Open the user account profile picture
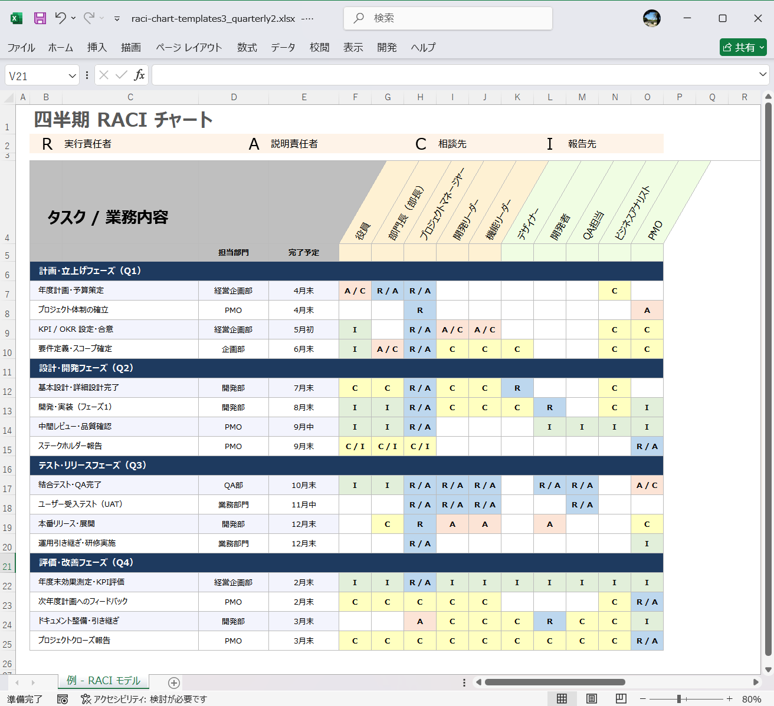774x706 pixels. coord(651,18)
